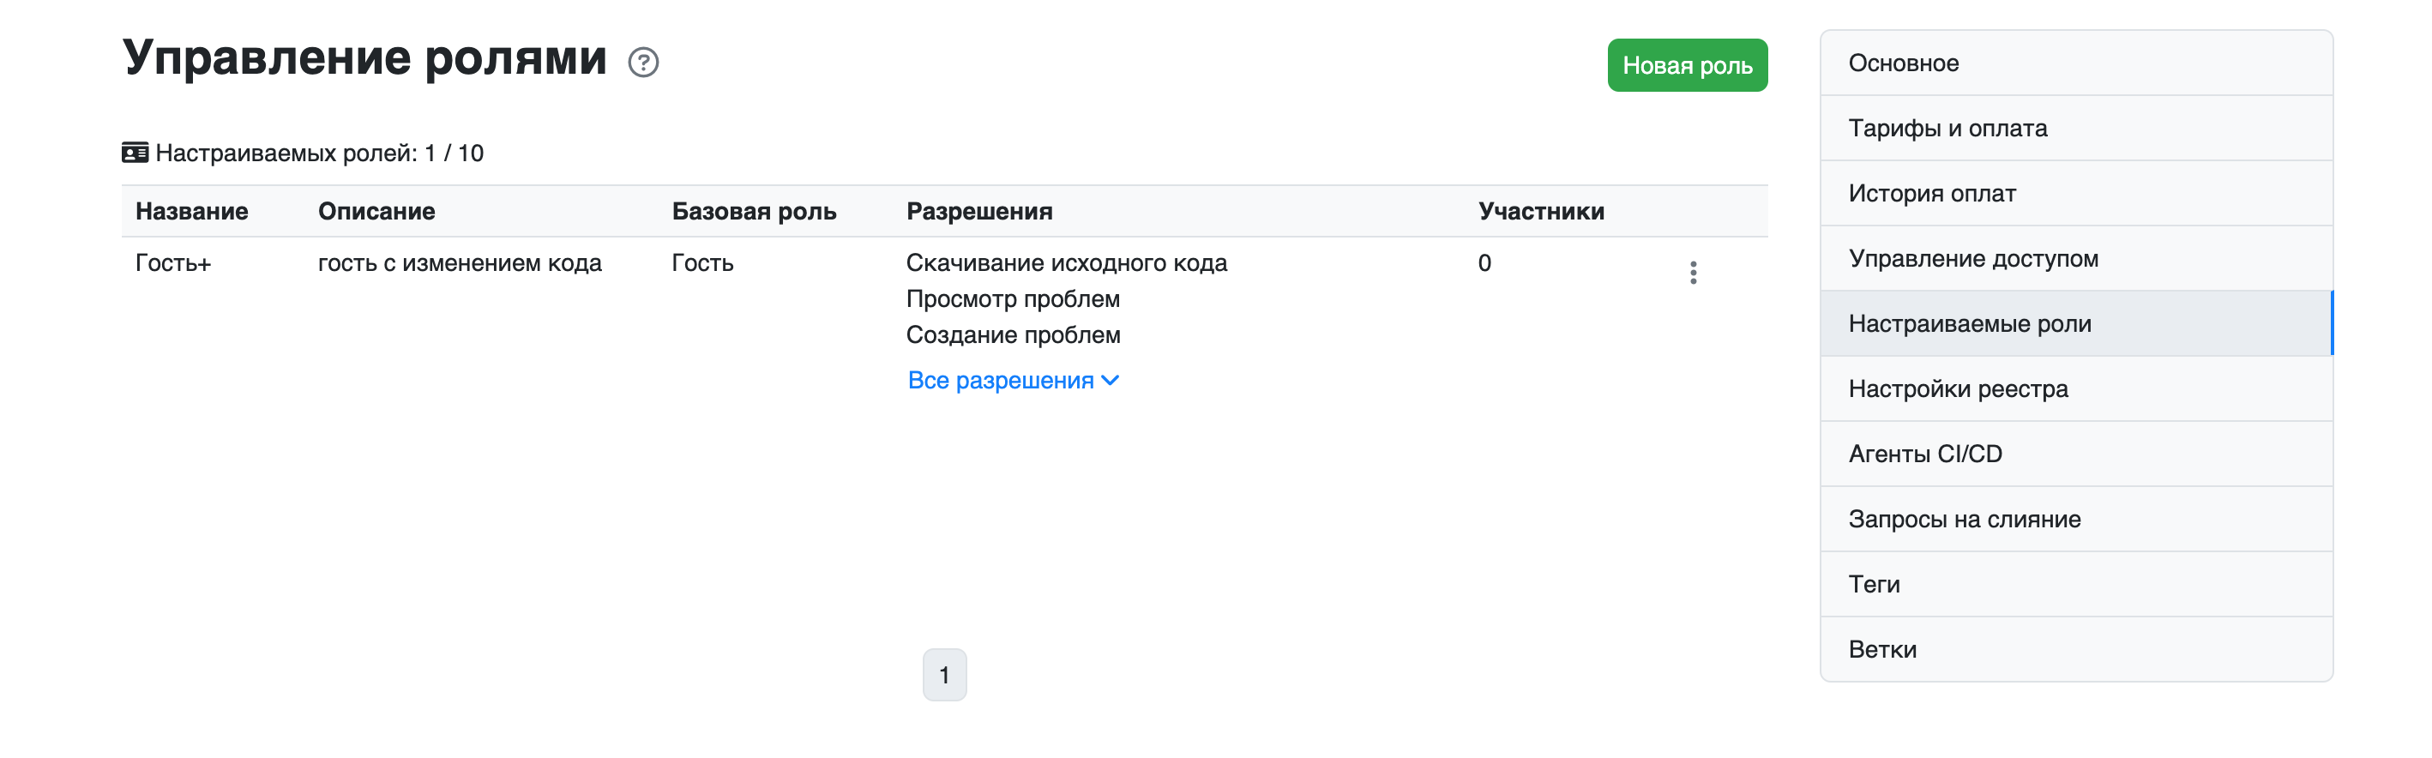2432x758 pixels.
Task: Click the Разрешения column header
Action: coord(979,212)
